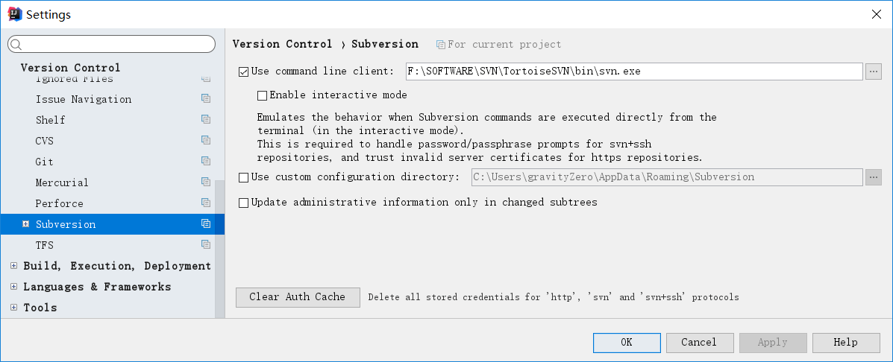Click the per-project icon beside TFS
Viewport: 893px width, 362px height.
click(x=206, y=245)
